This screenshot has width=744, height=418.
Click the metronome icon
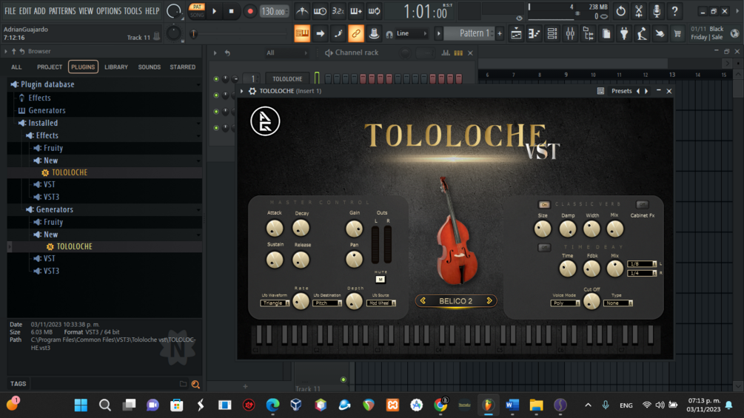click(x=302, y=11)
